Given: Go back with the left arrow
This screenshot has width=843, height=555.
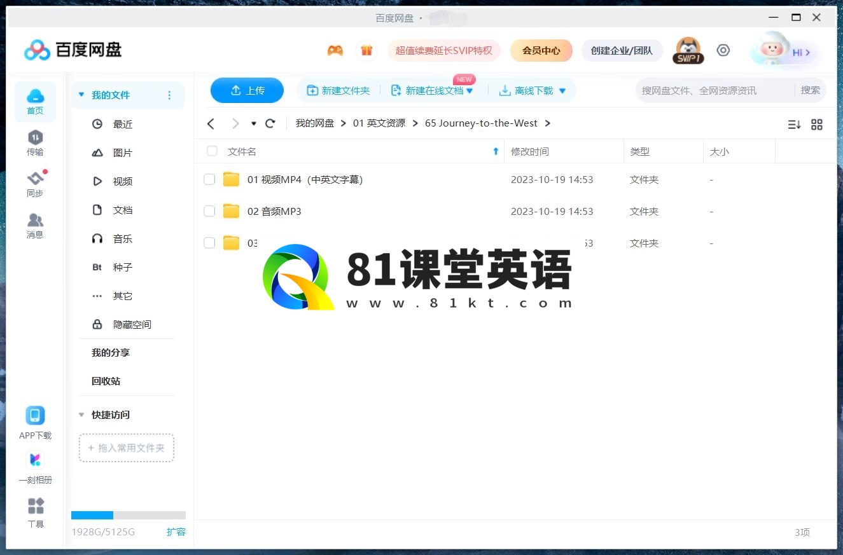Looking at the screenshot, I should (x=211, y=123).
